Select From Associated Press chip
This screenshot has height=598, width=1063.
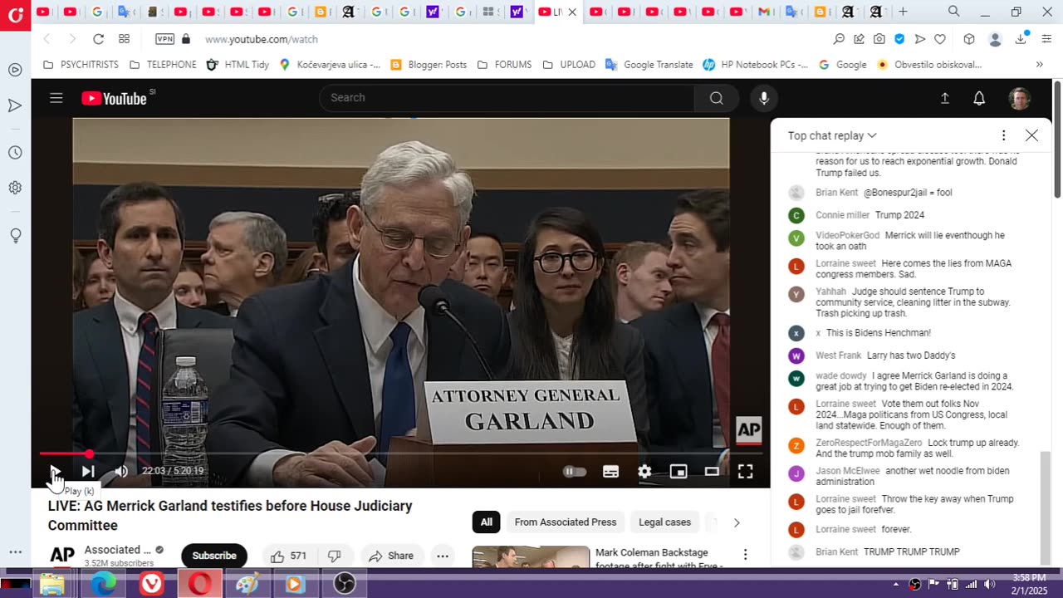pyautogui.click(x=566, y=522)
